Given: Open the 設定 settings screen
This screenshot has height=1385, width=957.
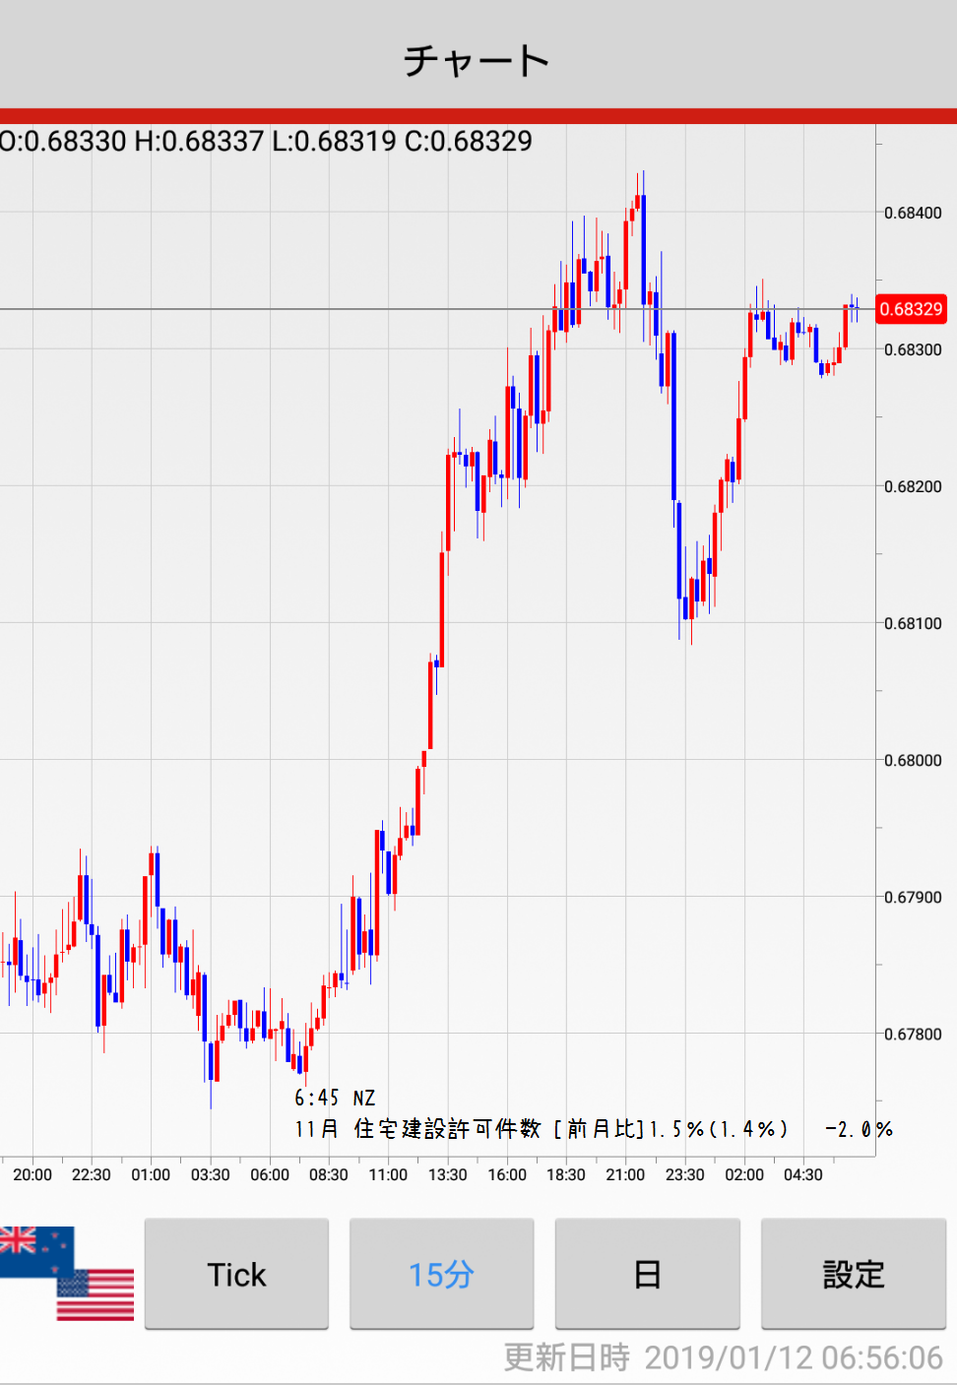Looking at the screenshot, I should coord(853,1274).
